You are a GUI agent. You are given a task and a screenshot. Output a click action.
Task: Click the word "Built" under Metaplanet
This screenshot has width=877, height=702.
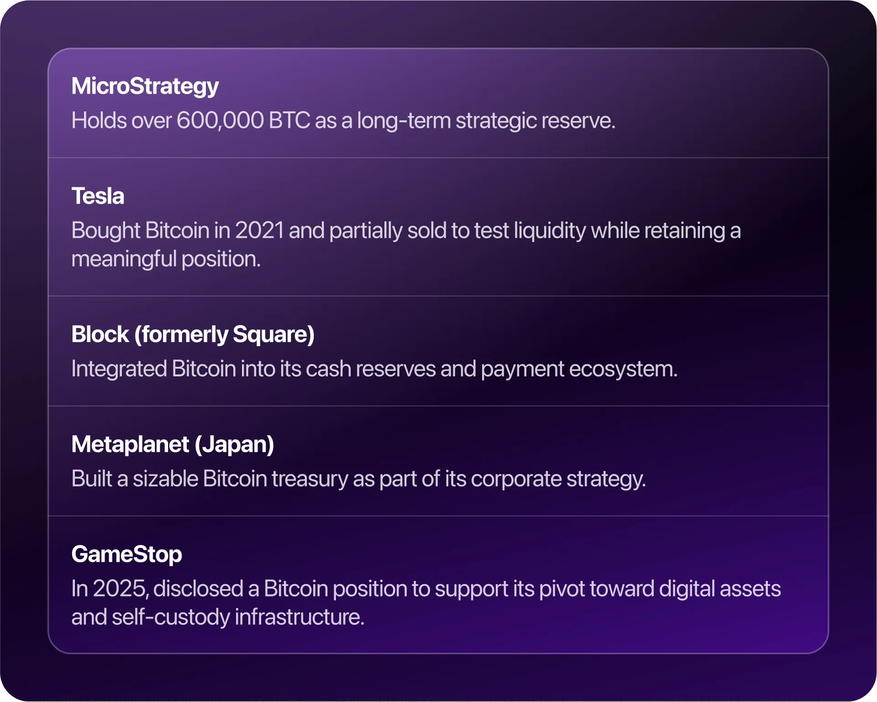coord(92,479)
